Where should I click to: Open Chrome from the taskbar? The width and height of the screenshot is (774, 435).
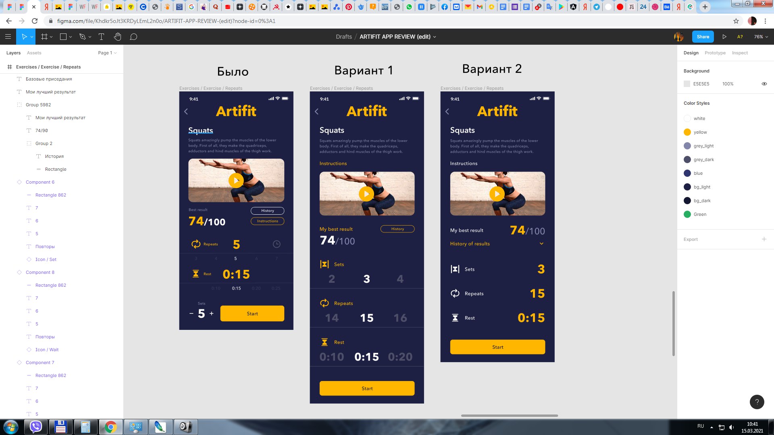pos(110,427)
